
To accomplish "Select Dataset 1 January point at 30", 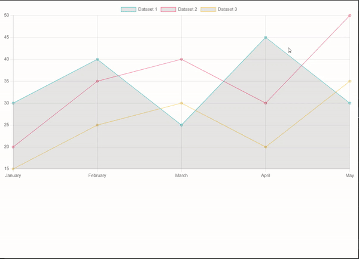I will coord(13,103).
